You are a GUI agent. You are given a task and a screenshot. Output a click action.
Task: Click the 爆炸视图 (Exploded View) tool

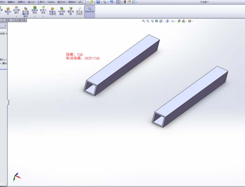click(70, 11)
